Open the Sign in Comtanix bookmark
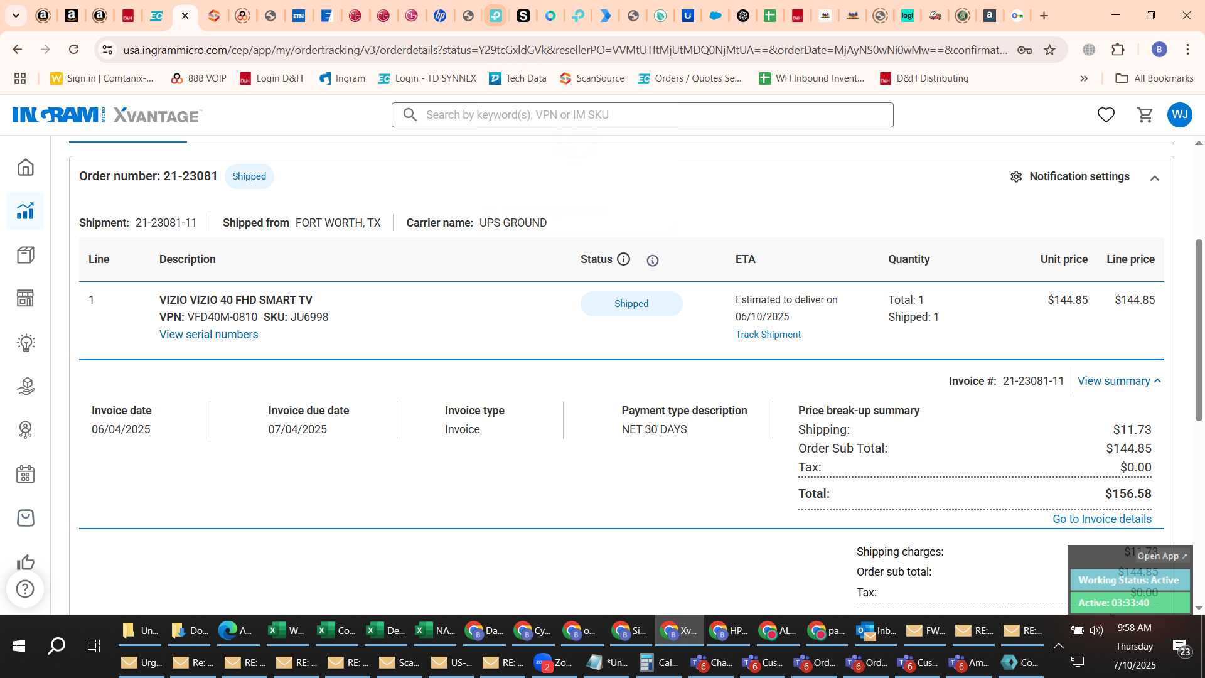Viewport: 1205px width, 678px height. (x=102, y=78)
